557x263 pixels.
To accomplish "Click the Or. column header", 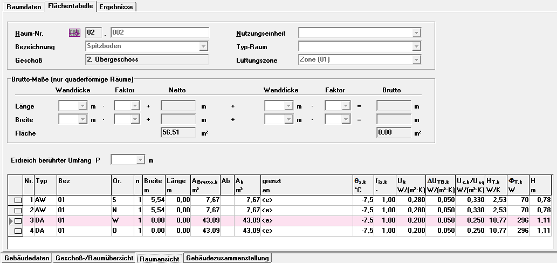I will pyautogui.click(x=122, y=185).
